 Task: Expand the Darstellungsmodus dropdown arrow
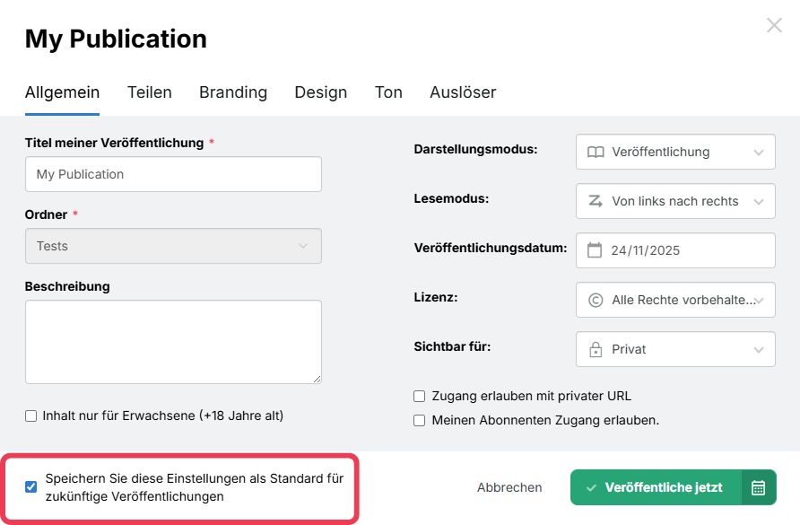tap(759, 153)
